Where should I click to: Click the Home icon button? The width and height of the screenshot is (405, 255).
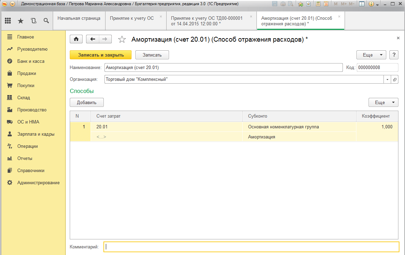(76, 39)
